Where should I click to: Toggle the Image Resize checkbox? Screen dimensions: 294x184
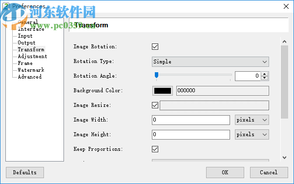click(155, 105)
